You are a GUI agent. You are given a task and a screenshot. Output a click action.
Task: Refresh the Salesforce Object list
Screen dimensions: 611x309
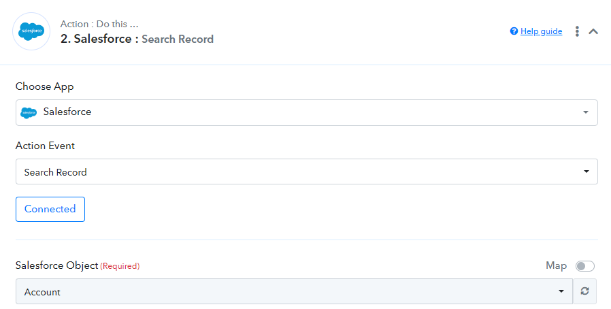[584, 291]
